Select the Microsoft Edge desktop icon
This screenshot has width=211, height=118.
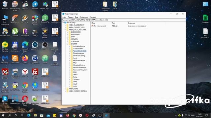click(25, 47)
